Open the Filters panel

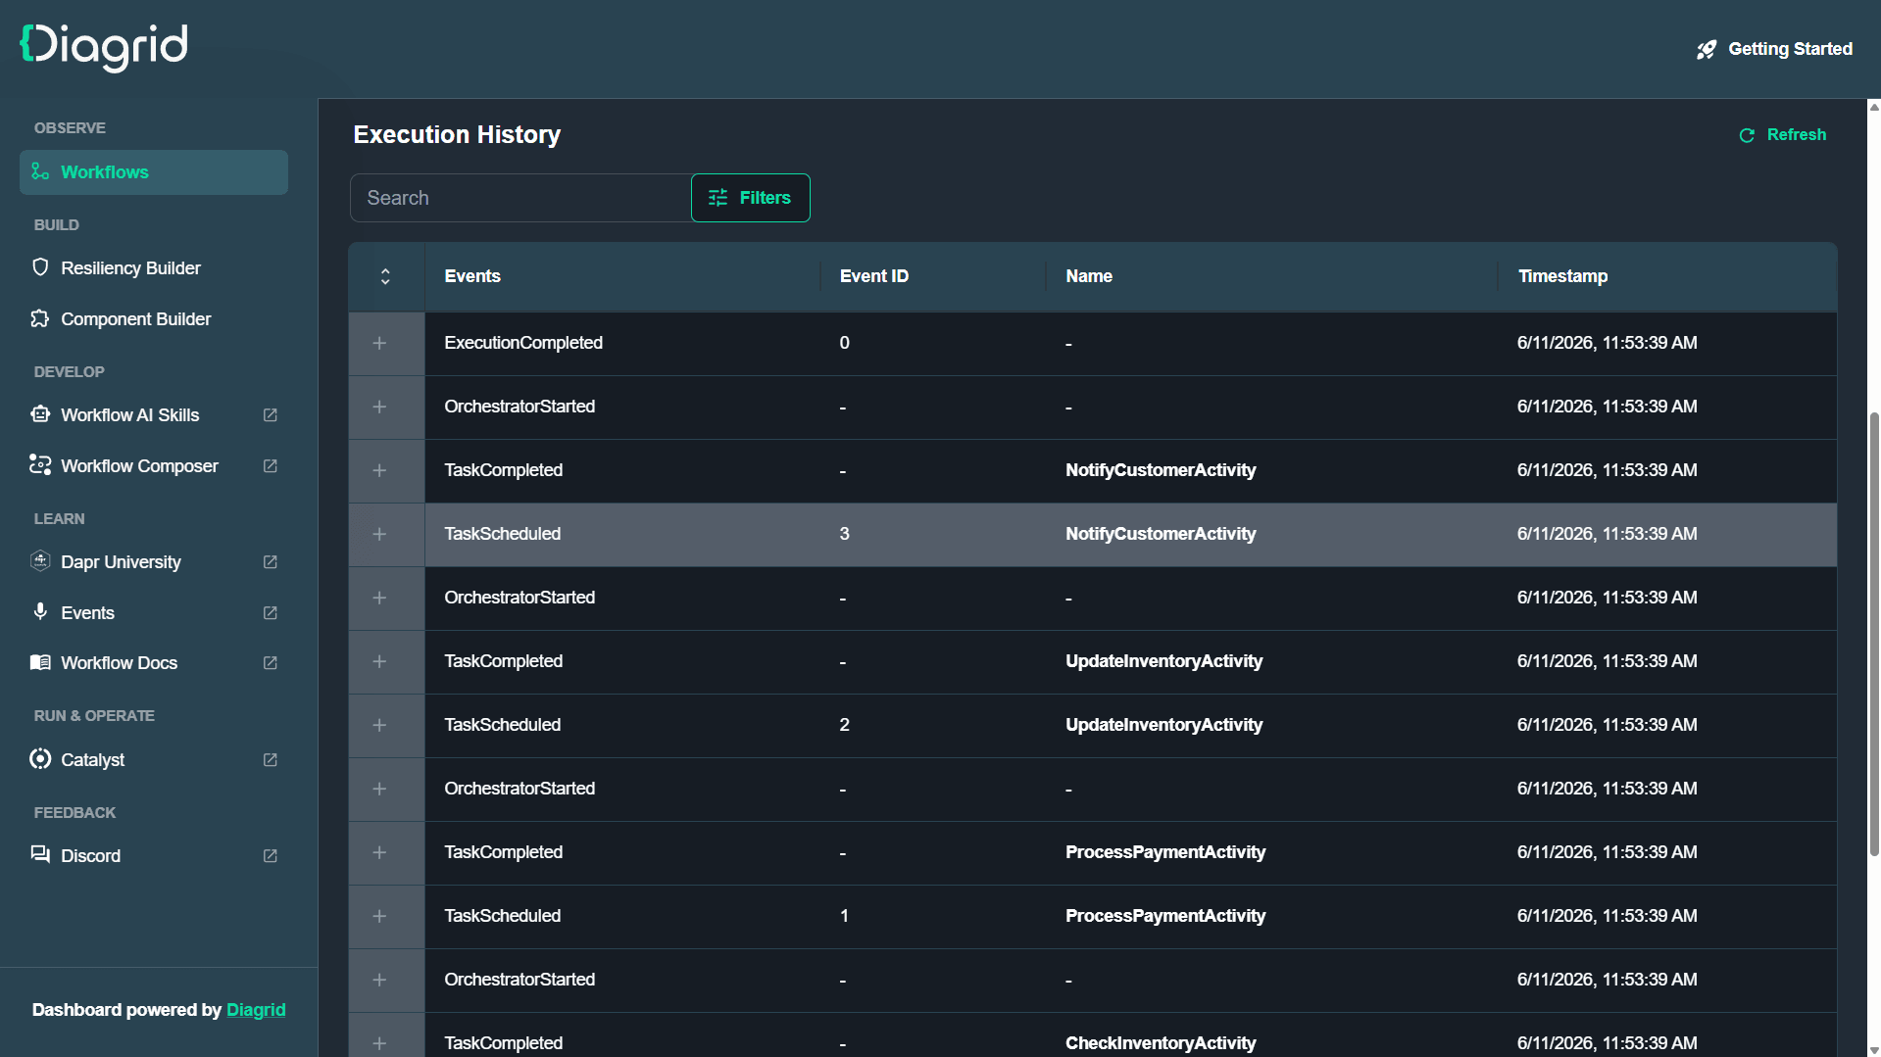(750, 198)
